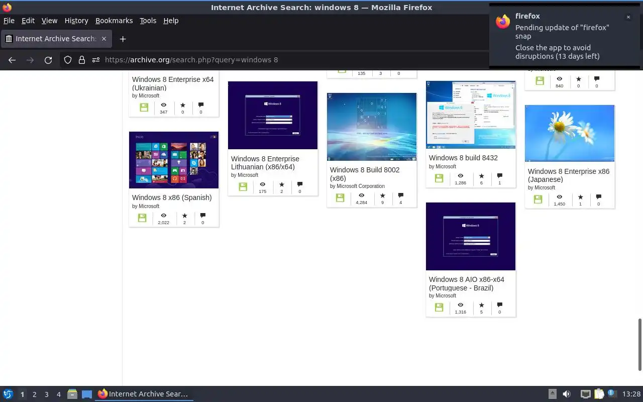This screenshot has height=402, width=643.
Task: Open a new tab with the plus button
Action: (123, 39)
